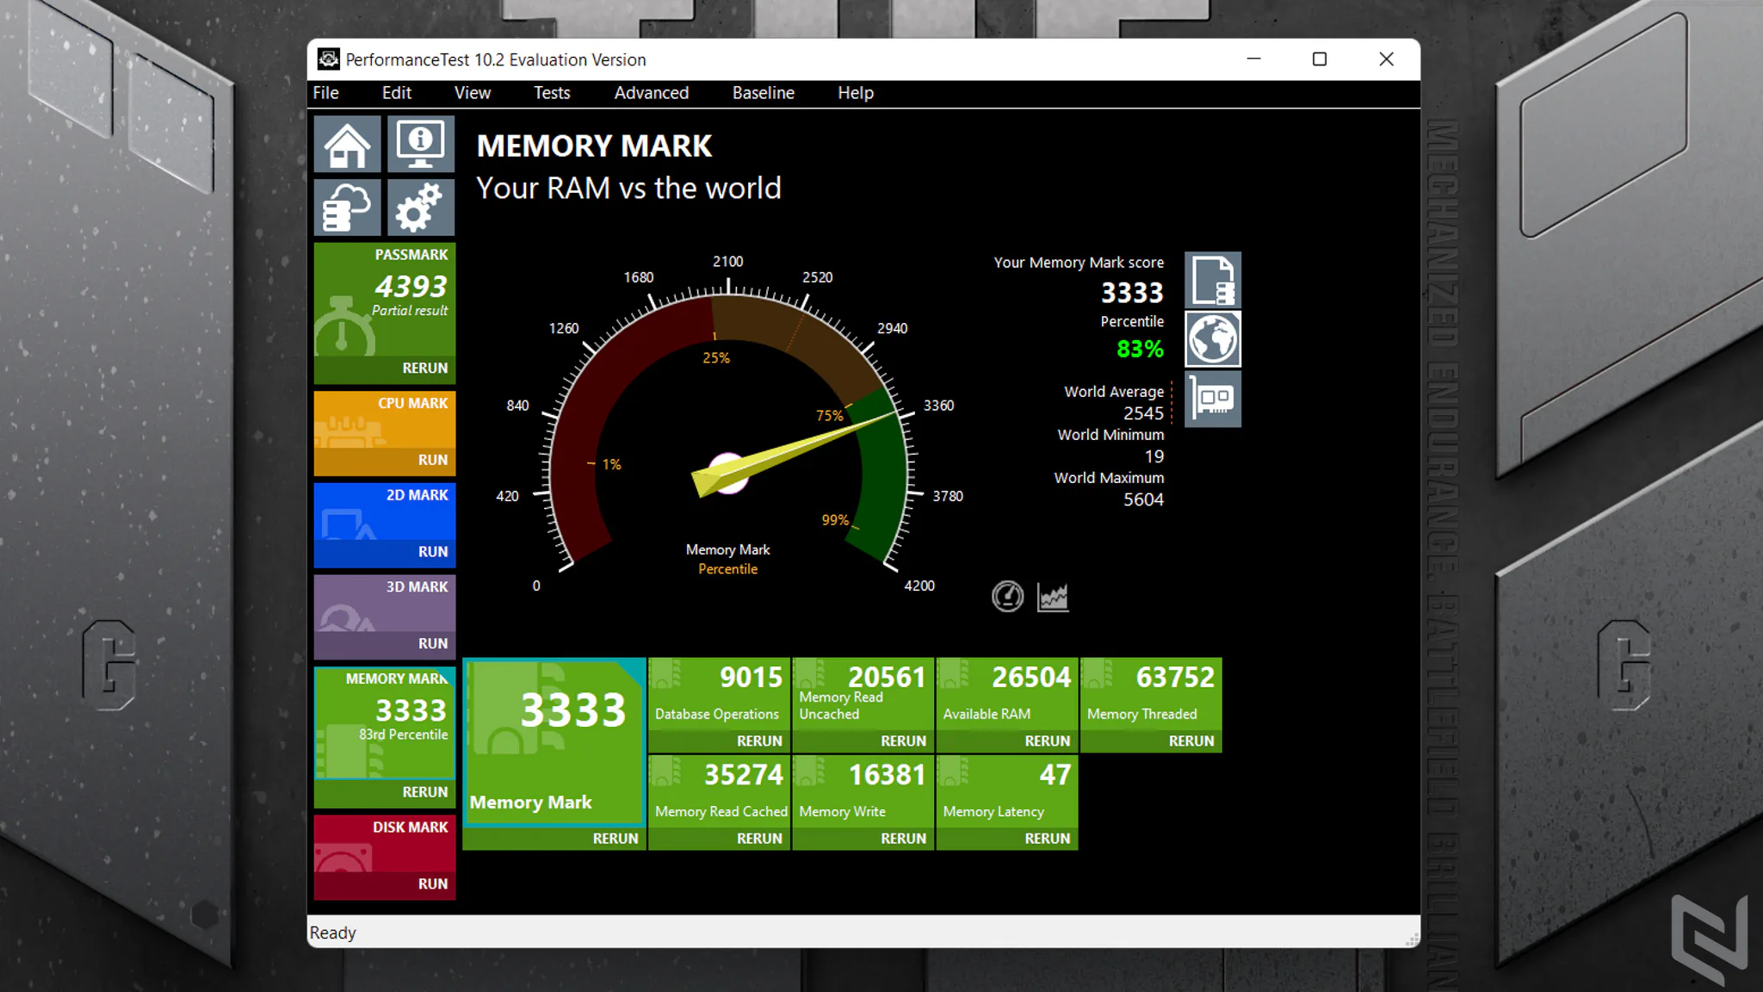Screen dimensions: 1763x992
Task: Open the Tests menu
Action: [552, 93]
